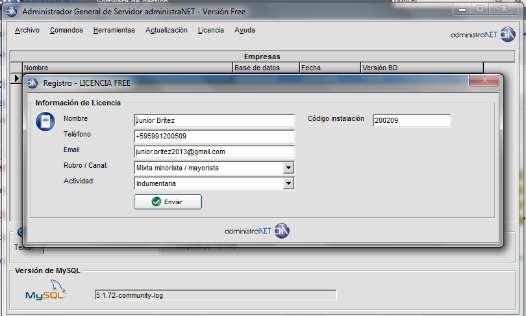Image resolution: width=526 pixels, height=316 pixels.
Task: Select the current row indicator arrow in Empresas
Action: pyautogui.click(x=16, y=78)
